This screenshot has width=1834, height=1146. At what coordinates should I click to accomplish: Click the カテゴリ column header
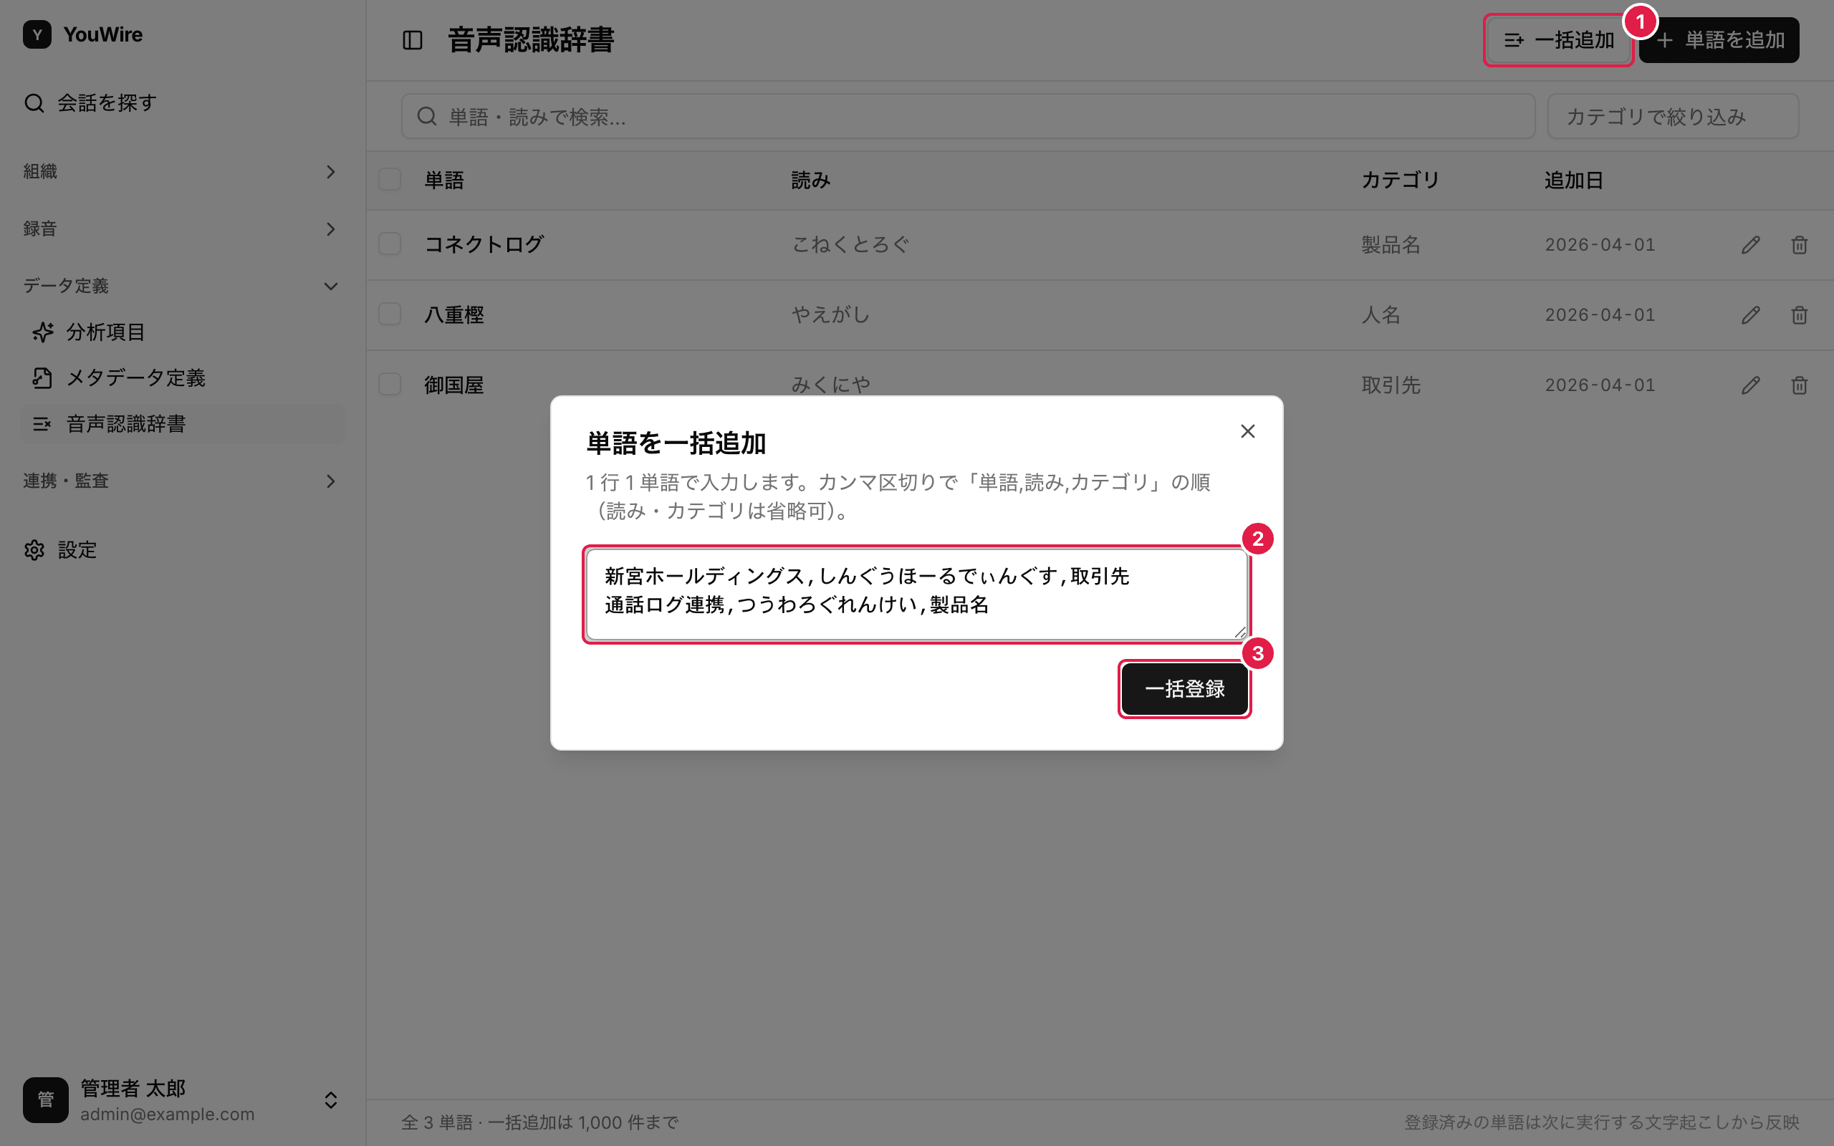[x=1400, y=180]
